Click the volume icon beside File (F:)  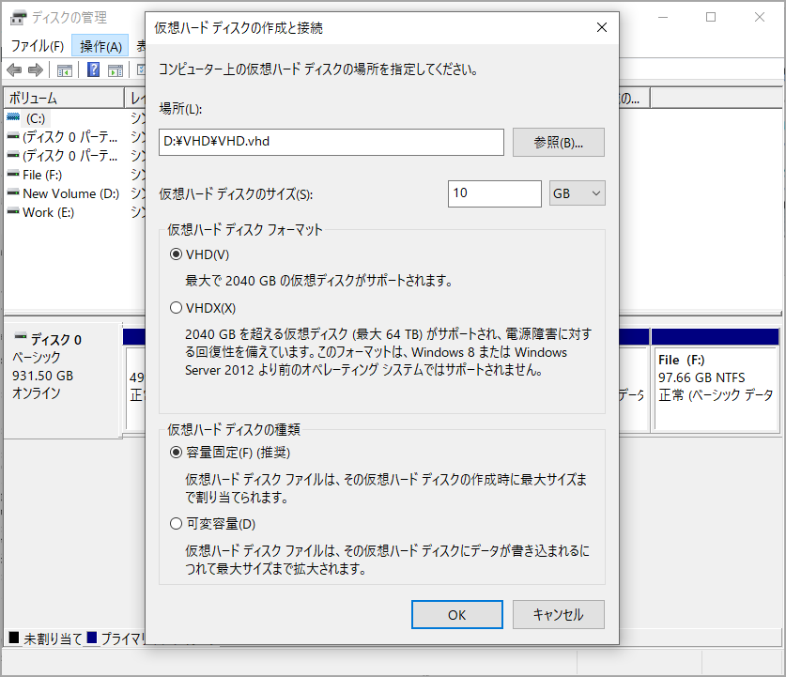(11, 174)
